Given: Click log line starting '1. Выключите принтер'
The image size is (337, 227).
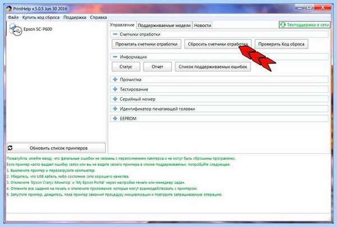Looking at the screenshot, I should click(51, 170).
